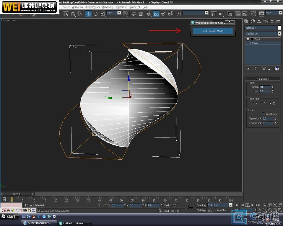
Task: Click the Align tool icon
Action: tap(221, 14)
